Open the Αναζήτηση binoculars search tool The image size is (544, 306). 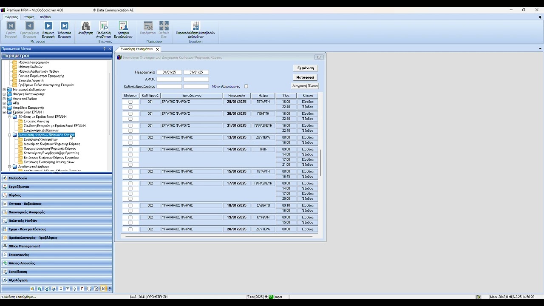click(85, 28)
